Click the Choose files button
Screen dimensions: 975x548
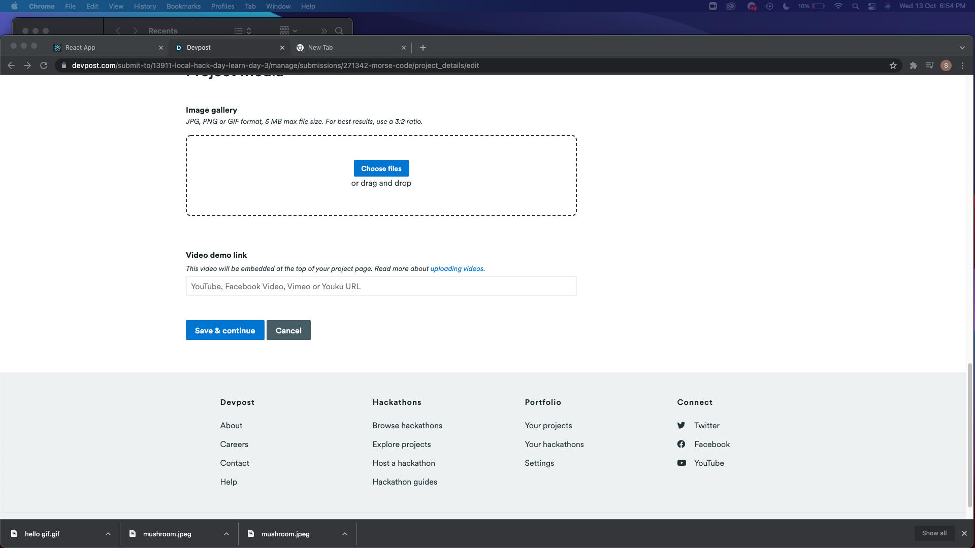381,168
